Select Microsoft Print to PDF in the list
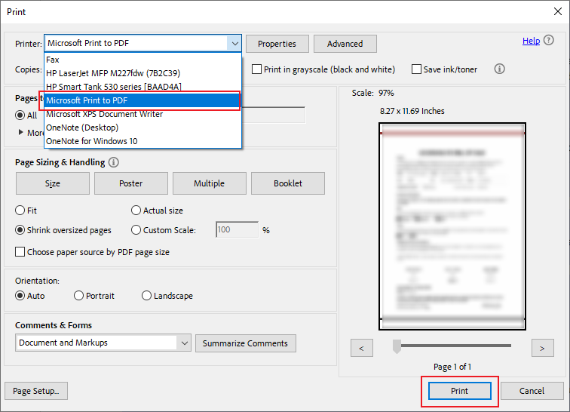This screenshot has width=570, height=412. (x=142, y=100)
